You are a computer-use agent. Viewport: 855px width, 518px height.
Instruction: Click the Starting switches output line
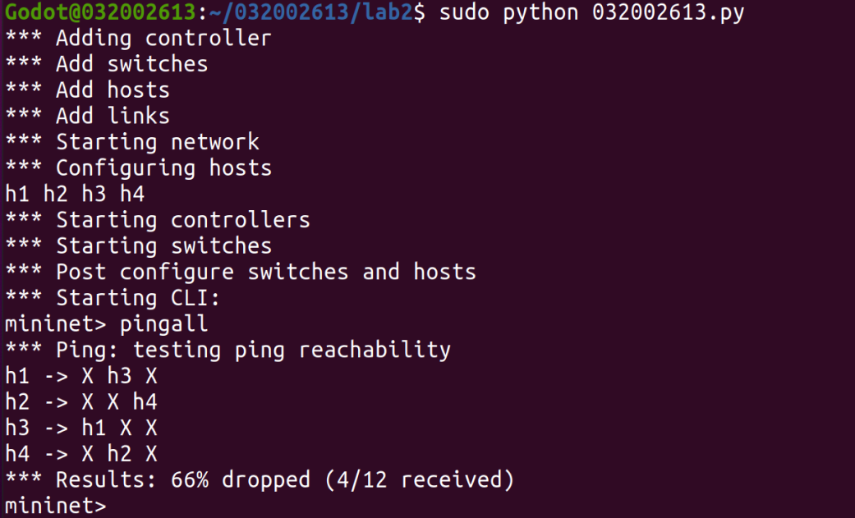click(138, 246)
